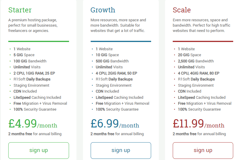The width and height of the screenshot is (240, 160).
Task: Click '2 CPU, 1GIG RAM, 25 EP' feature
Action: click(34, 73)
